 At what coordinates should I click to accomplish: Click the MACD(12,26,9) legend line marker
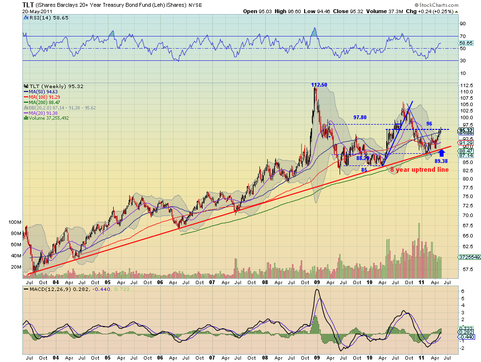point(26,289)
